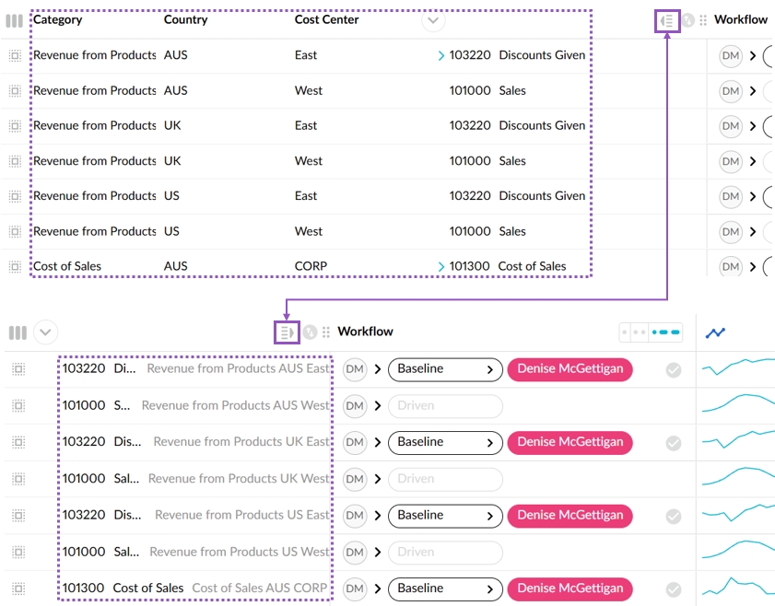Select the first Revenue from Products AUS East row box

click(15, 55)
